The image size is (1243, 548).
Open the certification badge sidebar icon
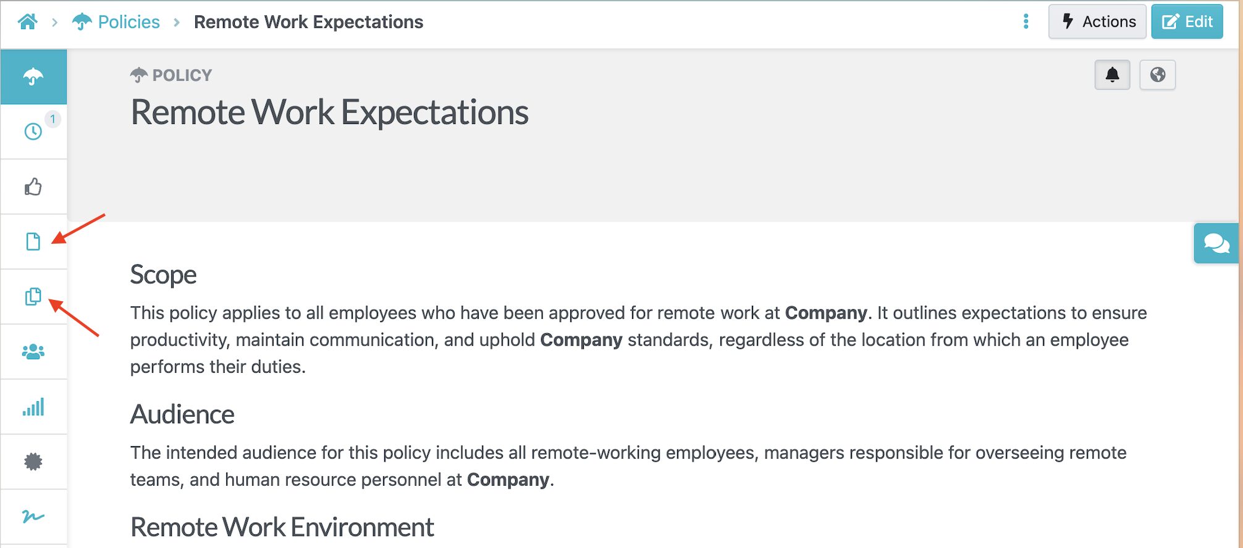coord(33,461)
